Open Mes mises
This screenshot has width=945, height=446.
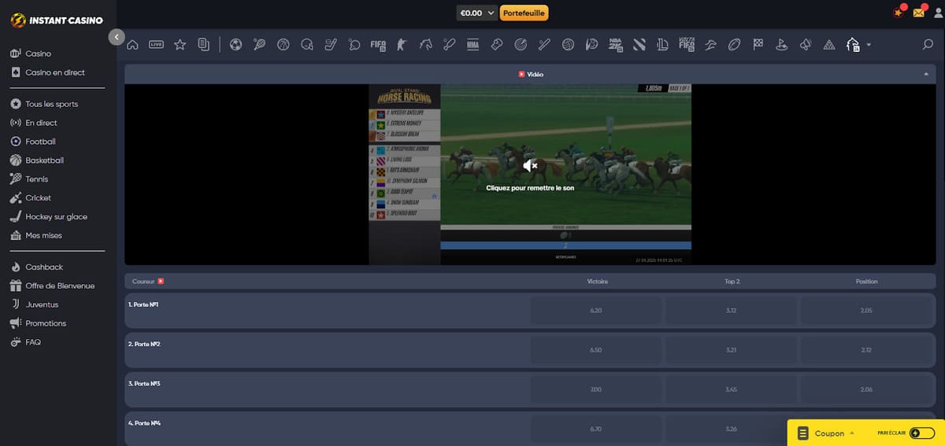point(43,235)
